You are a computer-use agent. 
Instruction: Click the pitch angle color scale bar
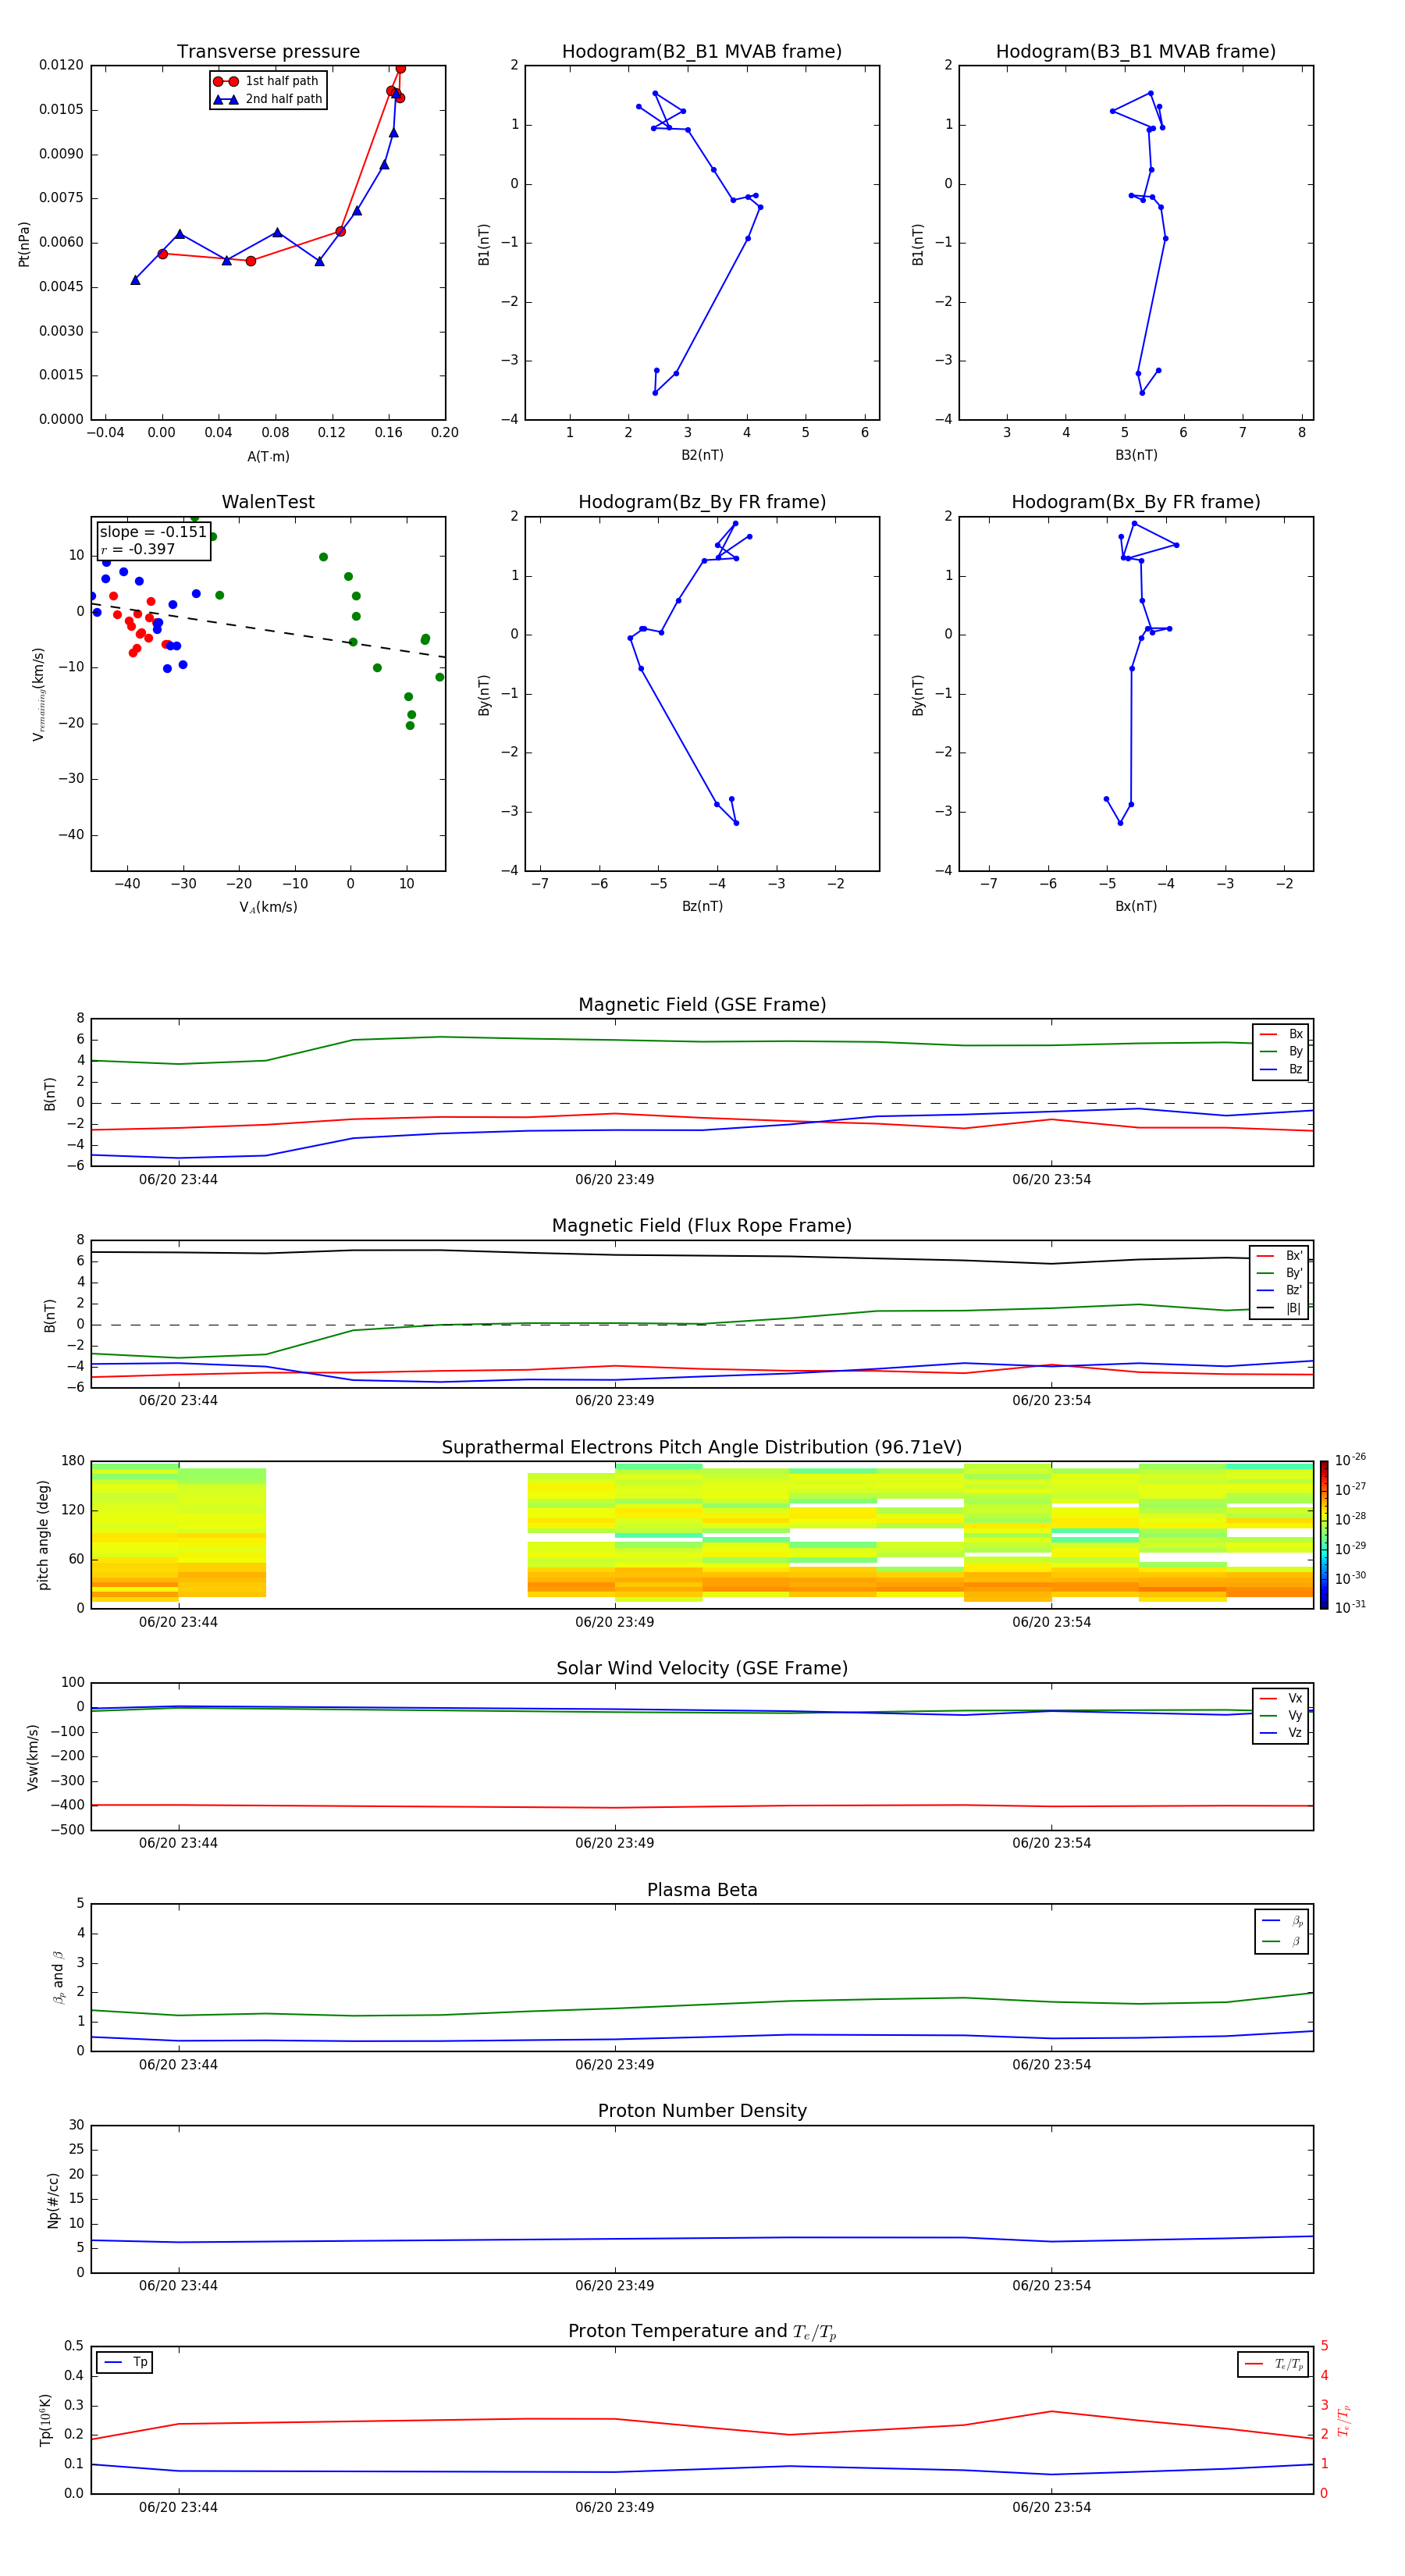(x=1323, y=1535)
